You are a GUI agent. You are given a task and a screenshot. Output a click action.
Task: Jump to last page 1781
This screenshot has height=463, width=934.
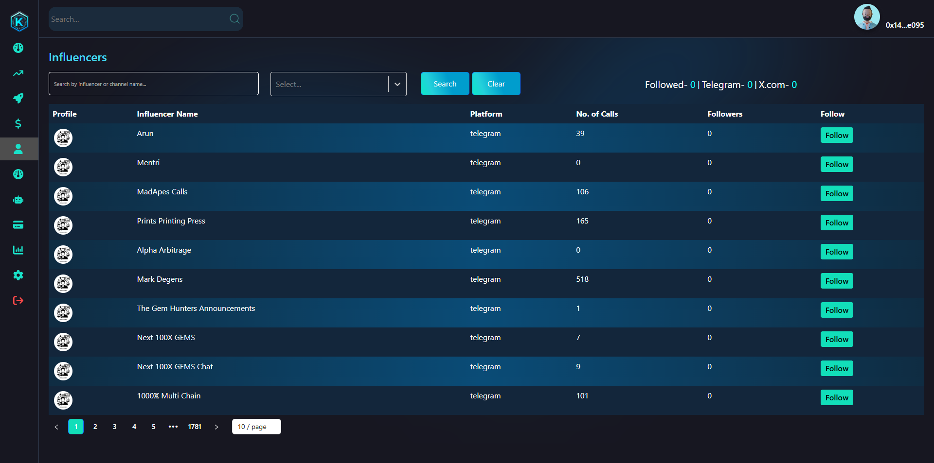pos(195,427)
